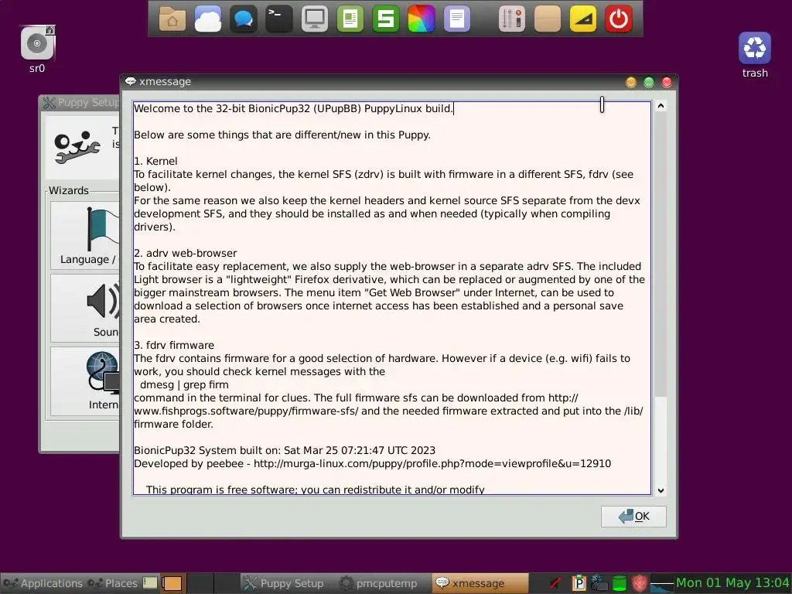
Task: Click the Puppy Setup tools logo
Action: point(77,146)
